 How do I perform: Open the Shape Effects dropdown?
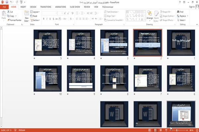(x=167, y=20)
